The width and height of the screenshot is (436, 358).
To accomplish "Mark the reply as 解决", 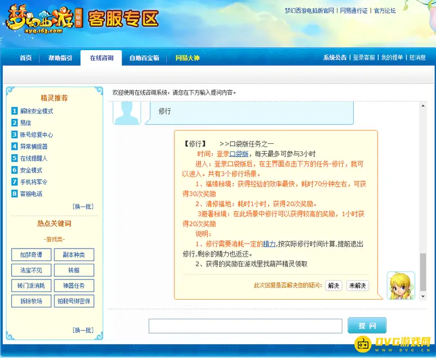I will click(x=334, y=286).
